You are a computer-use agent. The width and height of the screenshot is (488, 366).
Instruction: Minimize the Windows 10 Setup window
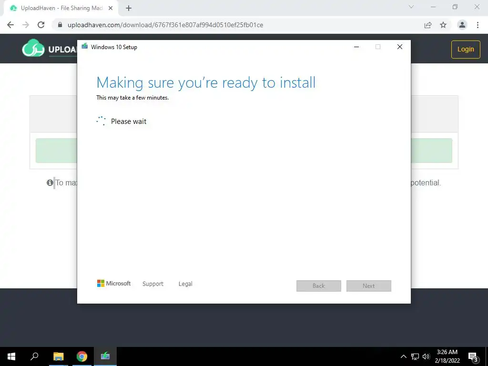(356, 47)
